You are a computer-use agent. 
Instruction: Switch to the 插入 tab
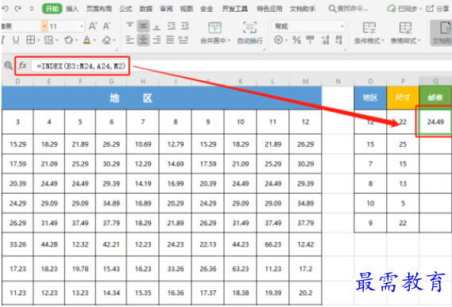(x=72, y=9)
